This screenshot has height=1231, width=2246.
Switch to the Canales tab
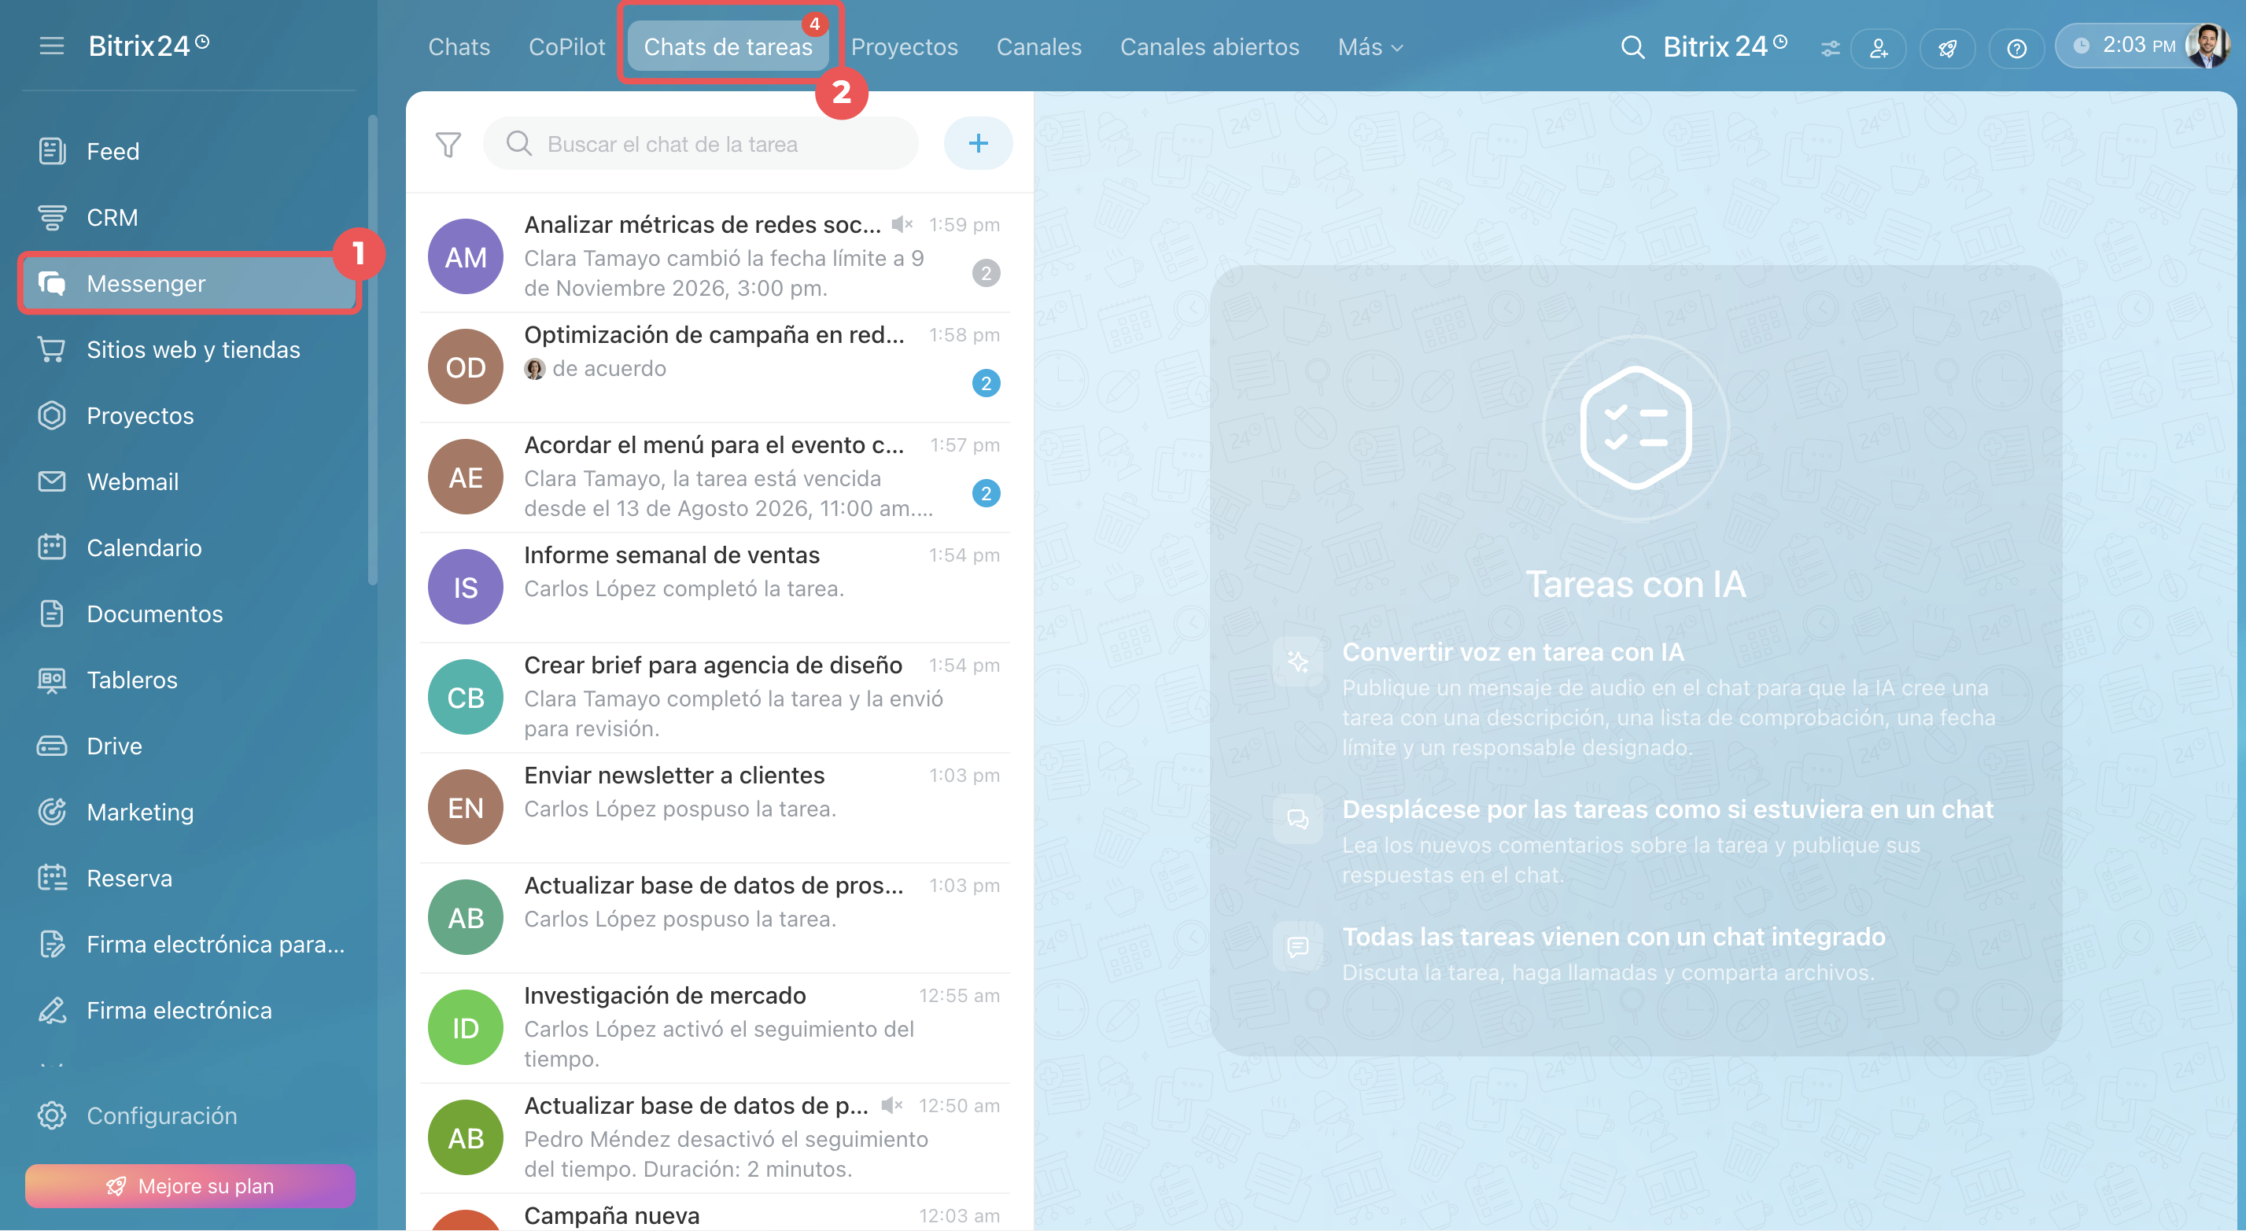(x=1038, y=47)
